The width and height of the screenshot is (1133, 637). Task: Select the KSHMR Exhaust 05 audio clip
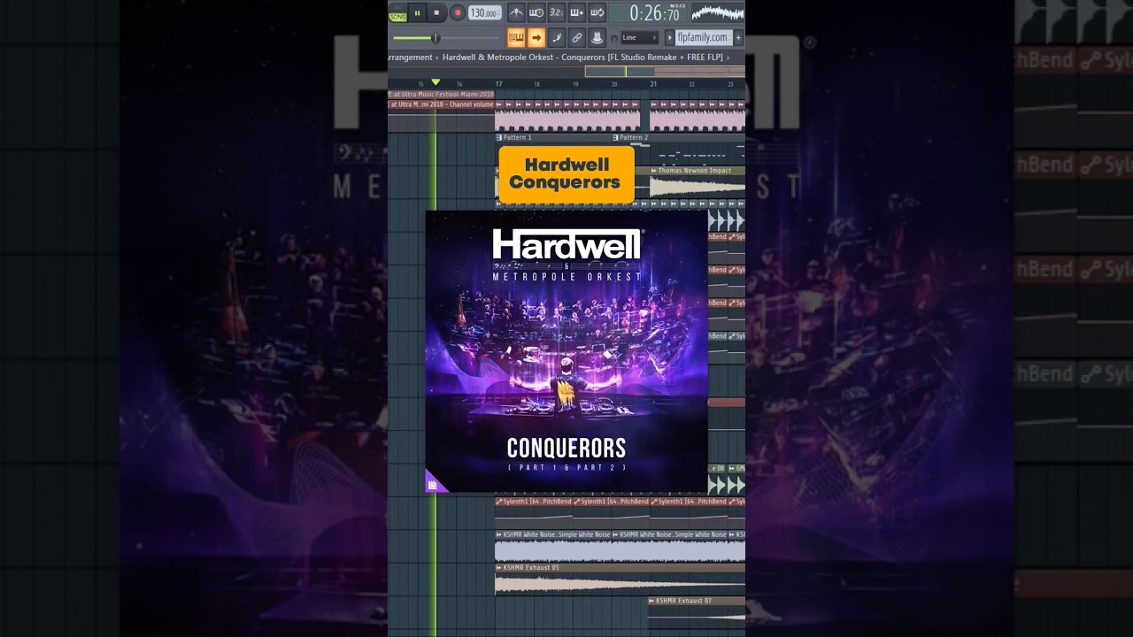pos(620,579)
